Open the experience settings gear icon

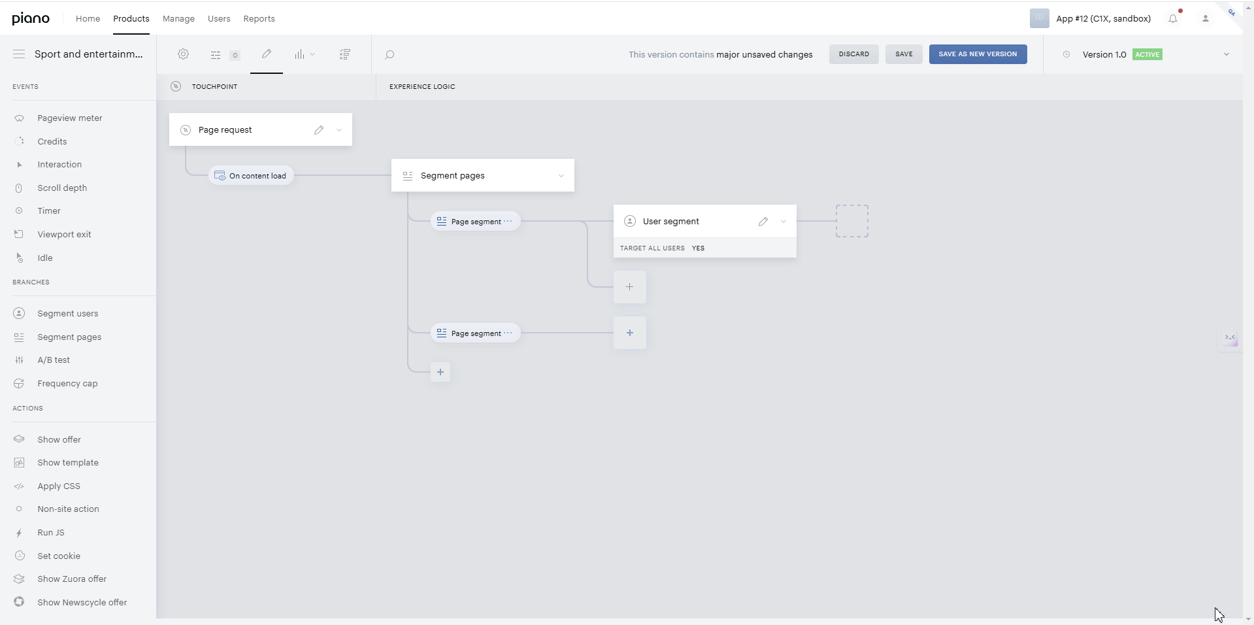pos(184,54)
